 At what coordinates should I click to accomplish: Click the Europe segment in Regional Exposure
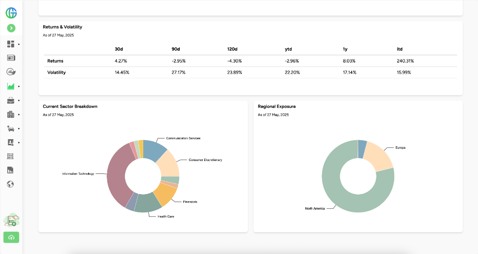click(x=380, y=155)
